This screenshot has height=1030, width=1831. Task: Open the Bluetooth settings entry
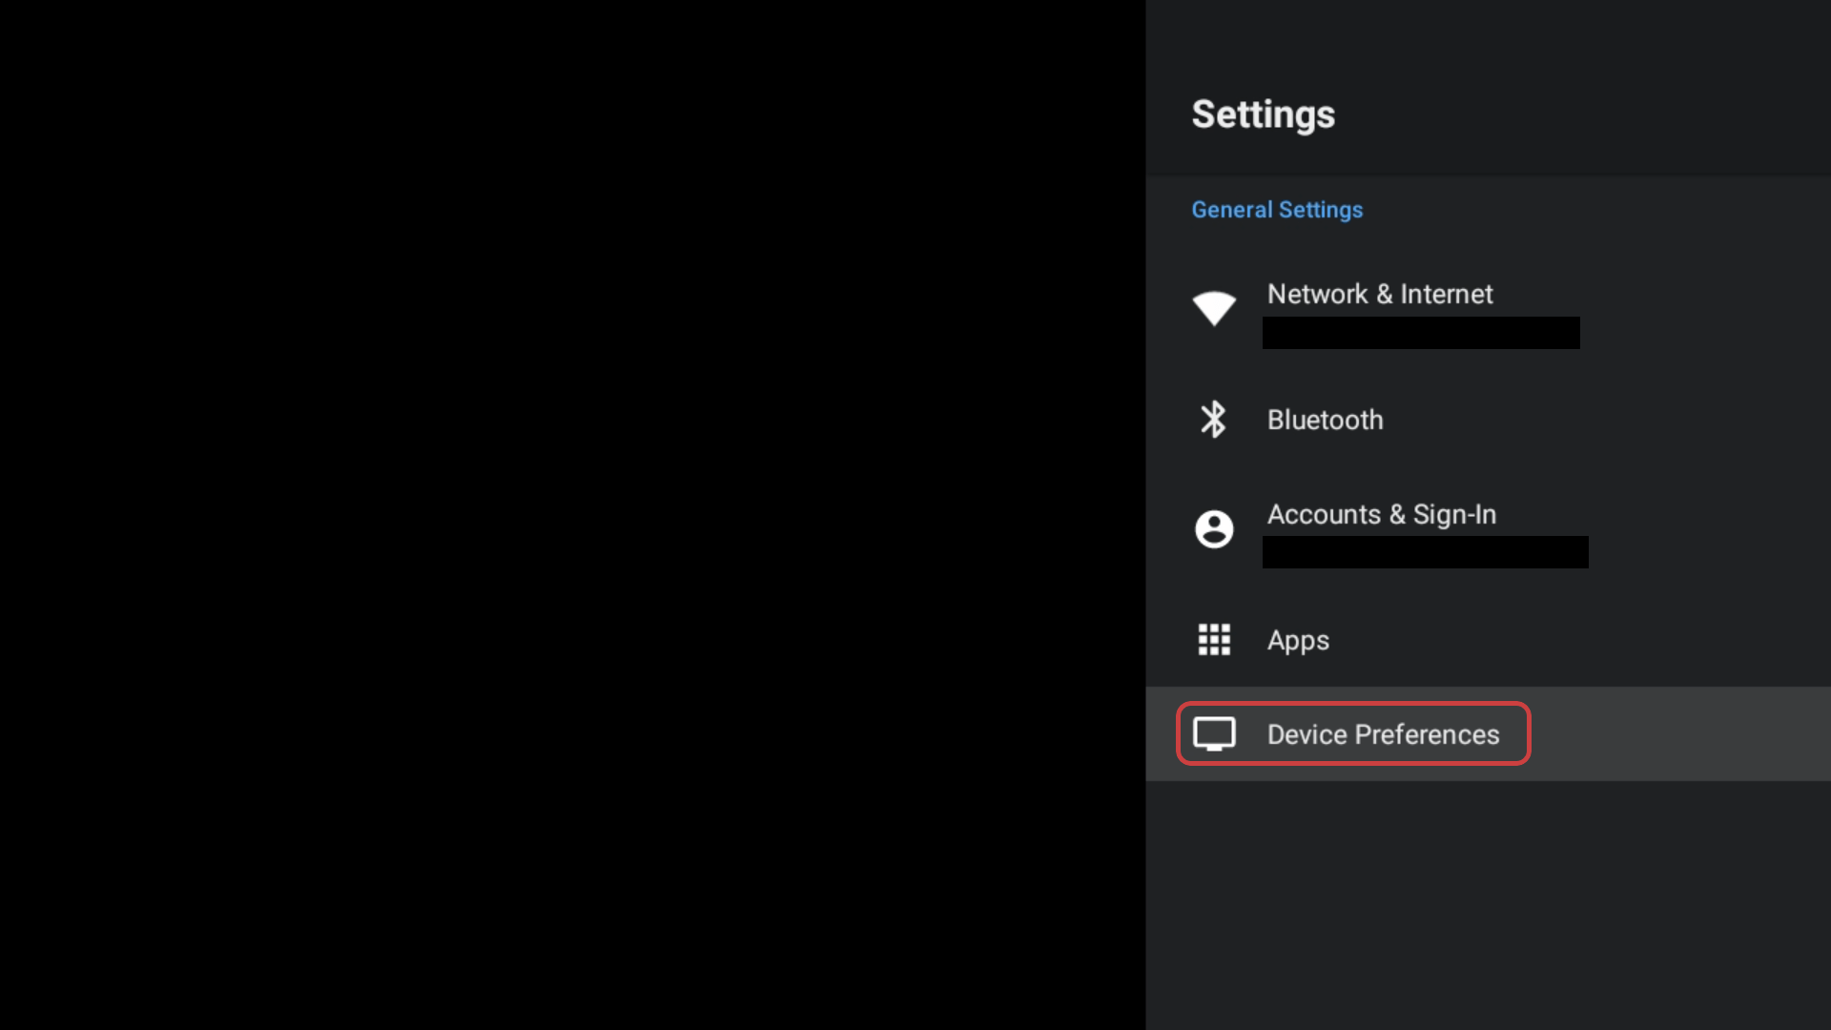[x=1325, y=421]
